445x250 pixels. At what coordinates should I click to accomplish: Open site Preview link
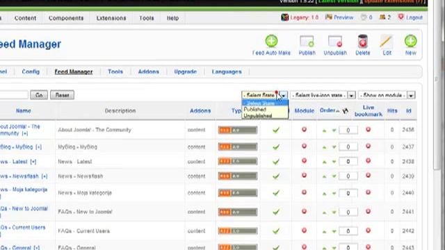point(343,17)
